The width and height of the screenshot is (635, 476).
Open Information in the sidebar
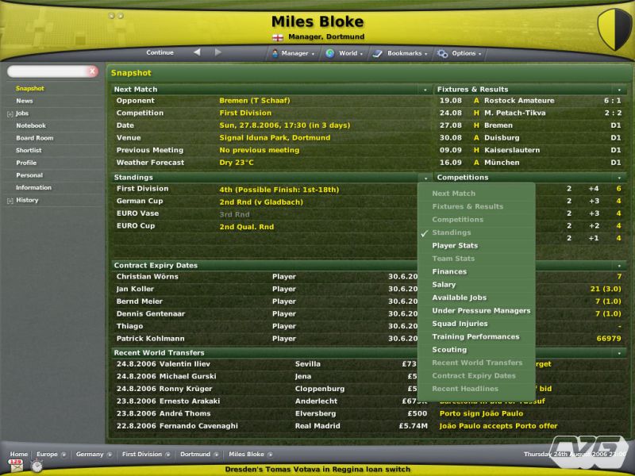33,188
